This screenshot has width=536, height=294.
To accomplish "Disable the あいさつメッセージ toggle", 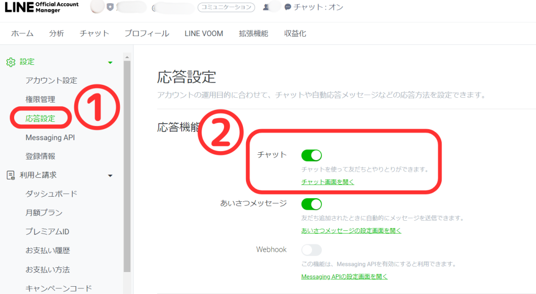I will [311, 204].
